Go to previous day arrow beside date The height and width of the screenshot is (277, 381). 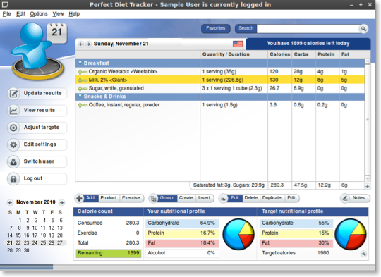[x=81, y=44]
